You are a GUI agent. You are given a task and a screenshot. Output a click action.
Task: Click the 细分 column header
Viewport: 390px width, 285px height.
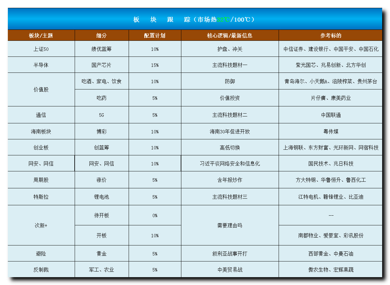coord(102,35)
